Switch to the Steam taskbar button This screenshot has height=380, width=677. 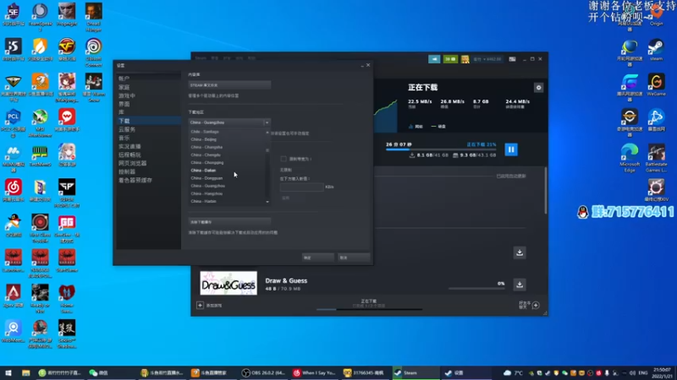coord(416,373)
